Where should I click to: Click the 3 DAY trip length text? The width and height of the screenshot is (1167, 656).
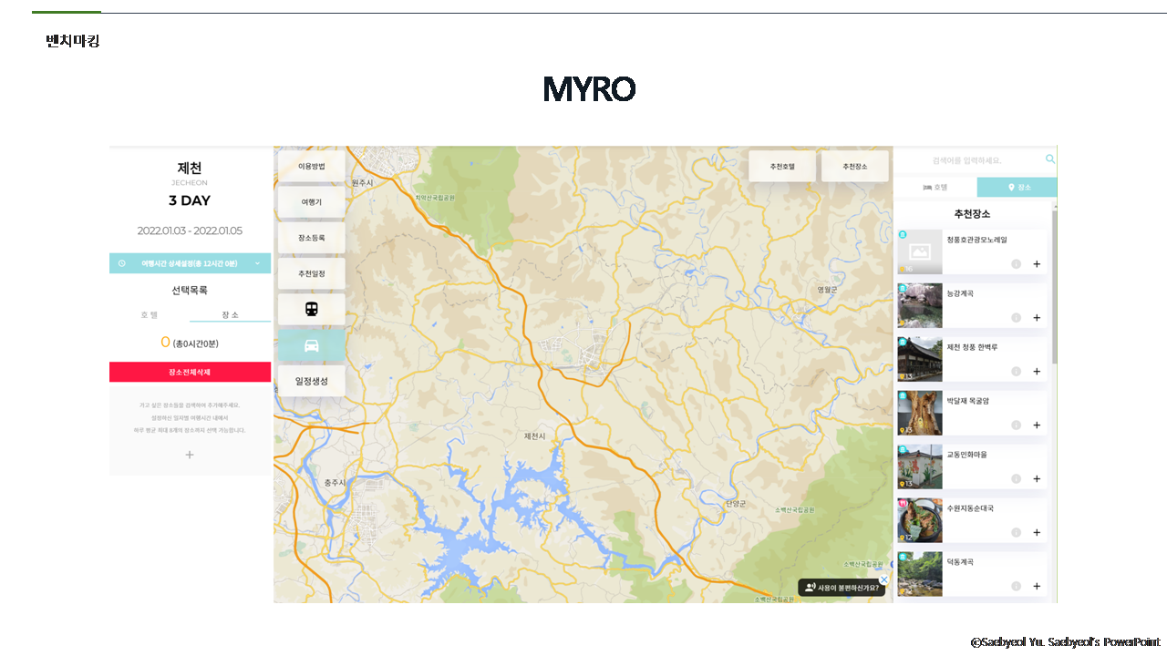(190, 200)
